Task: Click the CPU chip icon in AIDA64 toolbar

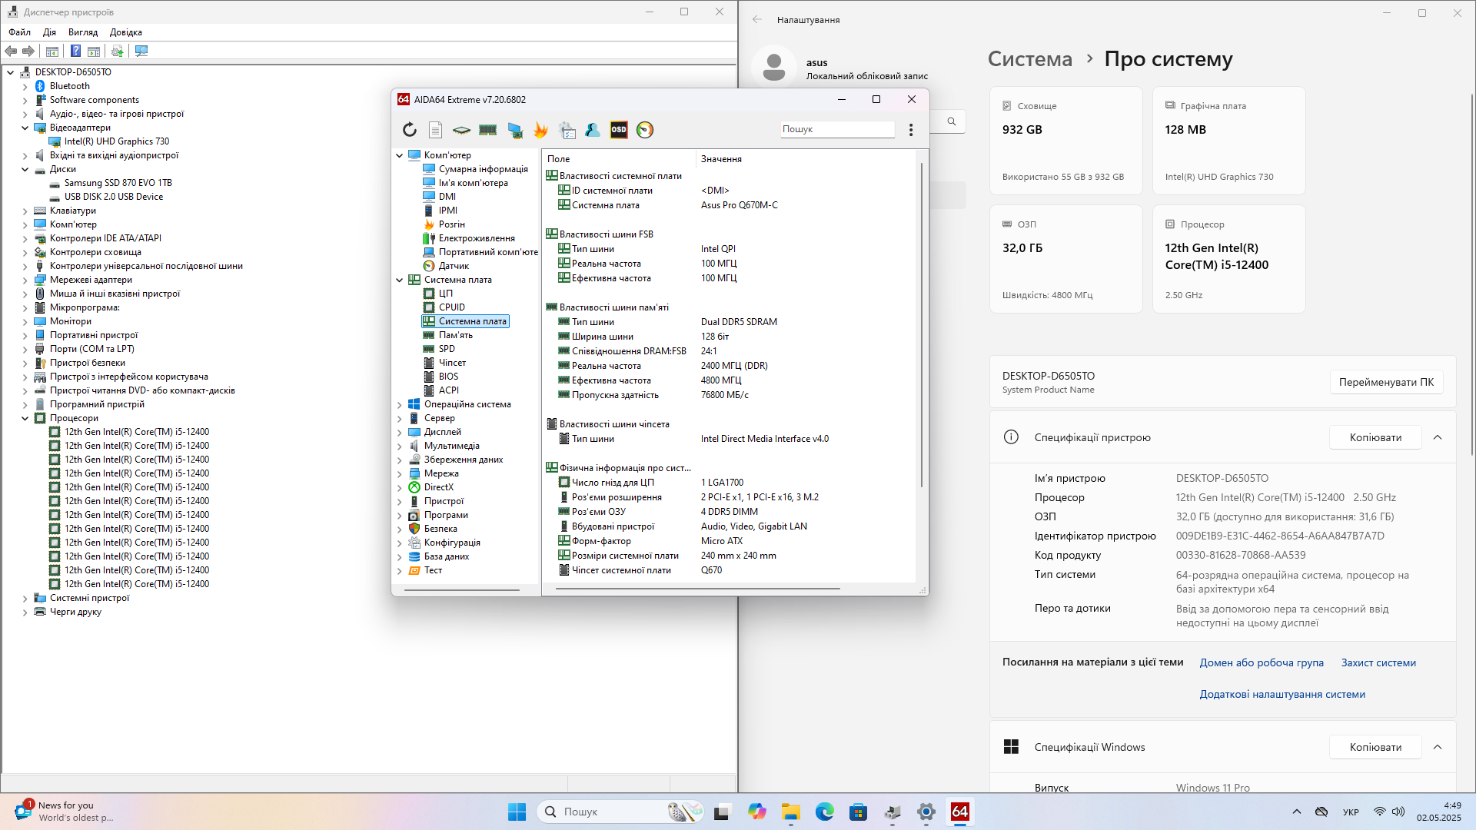Action: 461,130
